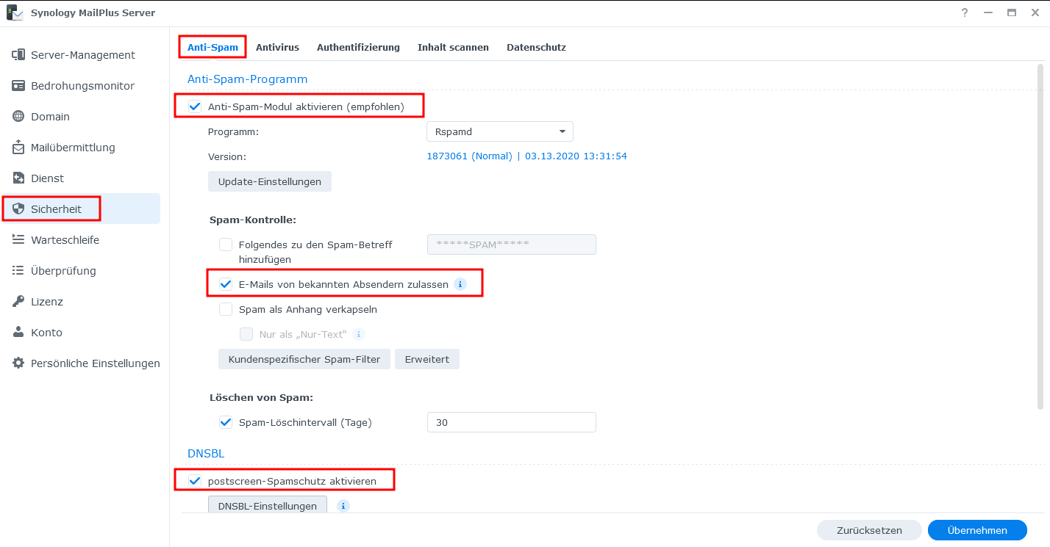This screenshot has height=547, width=1050.
Task: Click the Spam-Löschintervall days input field
Action: click(x=511, y=422)
